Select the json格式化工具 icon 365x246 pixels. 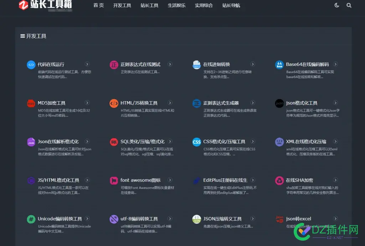point(279,103)
